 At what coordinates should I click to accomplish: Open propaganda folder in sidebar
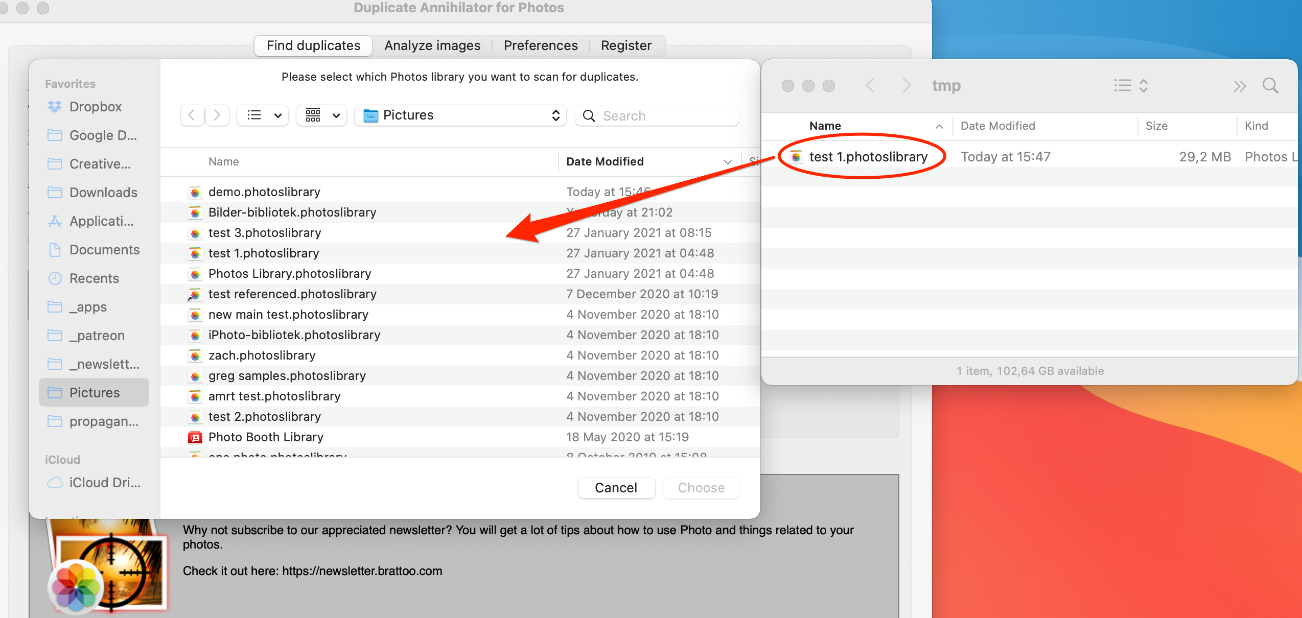tap(94, 421)
